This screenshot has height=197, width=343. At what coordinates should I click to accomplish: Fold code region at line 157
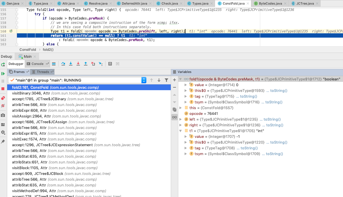click(17, 18)
